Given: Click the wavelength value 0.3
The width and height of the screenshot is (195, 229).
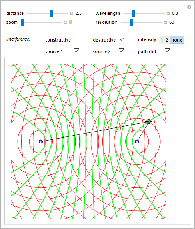Looking at the screenshot, I should tap(175, 13).
